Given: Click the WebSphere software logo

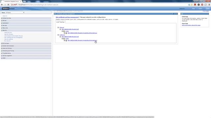Looking at the screenshot, I should (8, 9).
